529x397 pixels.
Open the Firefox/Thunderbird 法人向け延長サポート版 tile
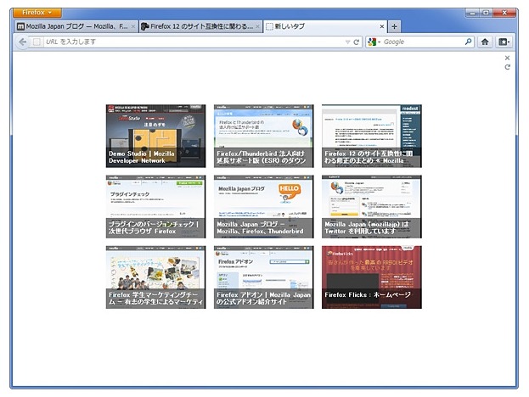click(263, 136)
